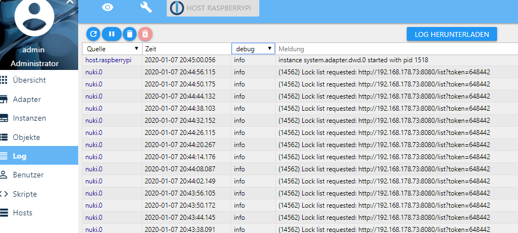Click the Meldung filter input field
The height and width of the screenshot is (233, 518).
pyautogui.click(x=396, y=49)
